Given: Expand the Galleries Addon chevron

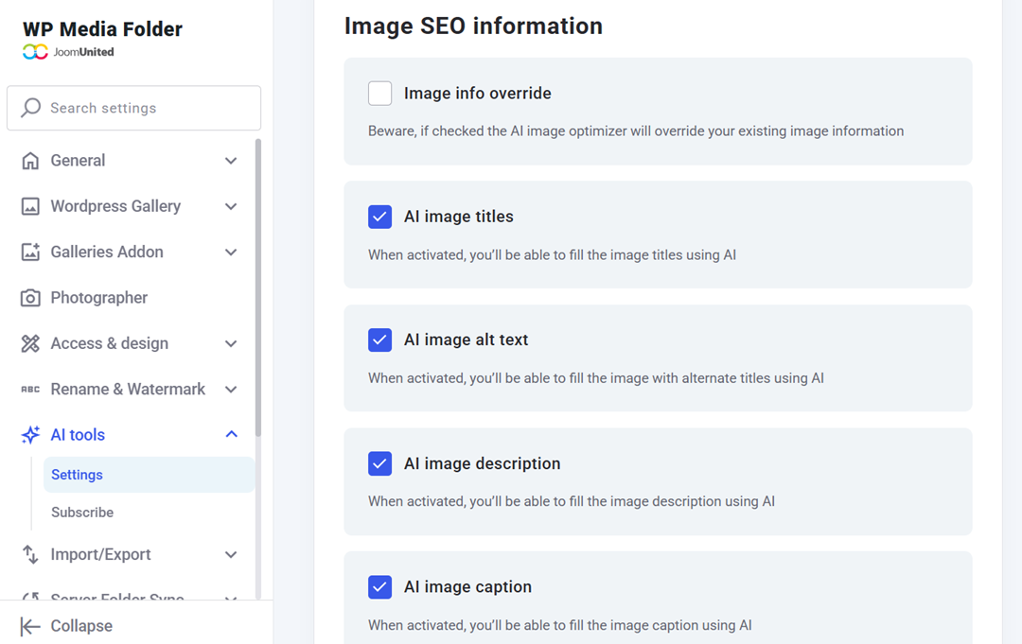Looking at the screenshot, I should 231,252.
